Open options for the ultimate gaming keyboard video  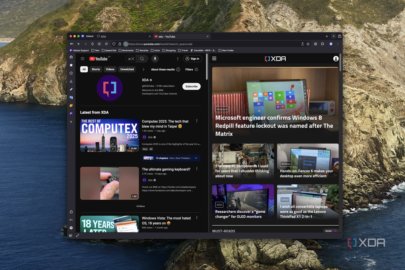pos(197,169)
